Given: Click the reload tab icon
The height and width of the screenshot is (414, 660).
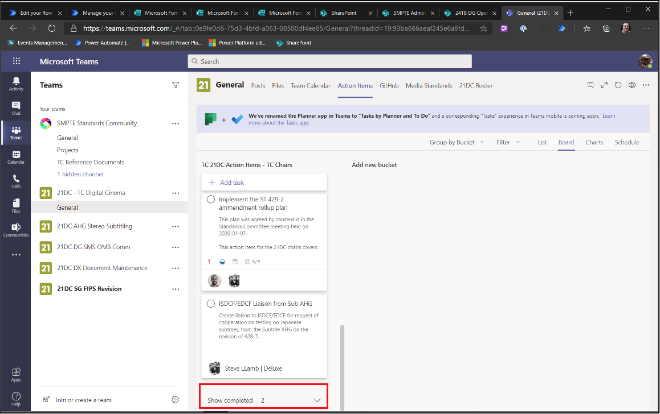Looking at the screenshot, I should click(x=618, y=85).
